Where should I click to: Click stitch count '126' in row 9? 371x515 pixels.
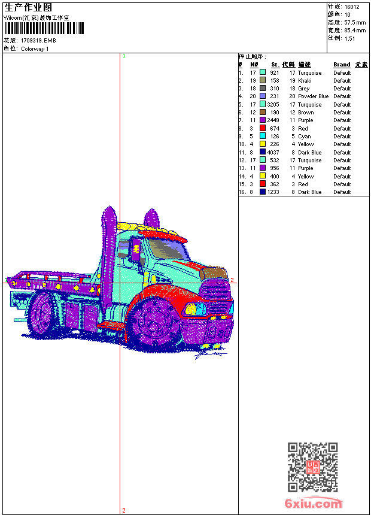275,137
